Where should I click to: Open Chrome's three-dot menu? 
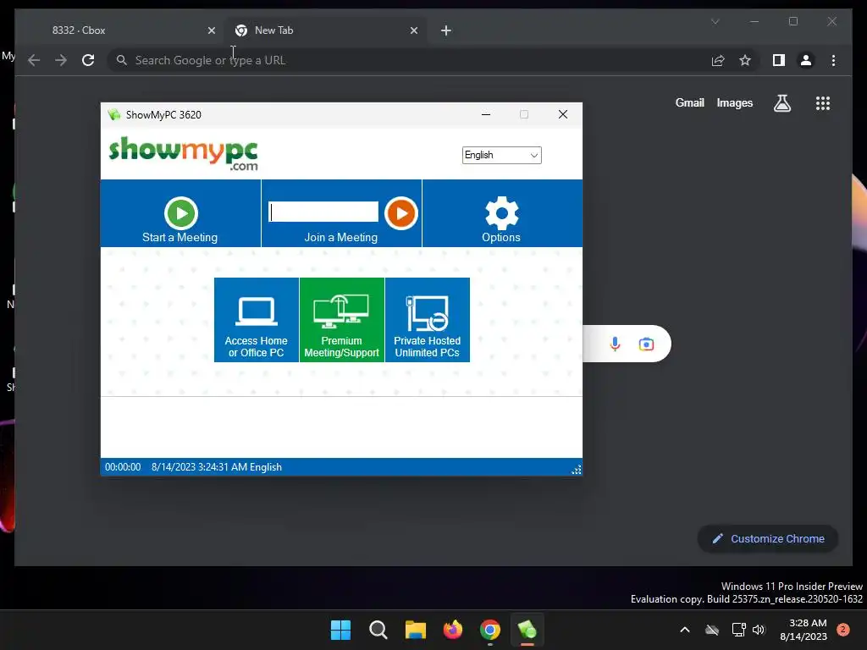pyautogui.click(x=834, y=60)
